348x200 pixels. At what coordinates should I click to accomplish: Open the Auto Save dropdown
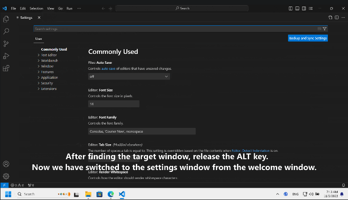tap(129, 77)
